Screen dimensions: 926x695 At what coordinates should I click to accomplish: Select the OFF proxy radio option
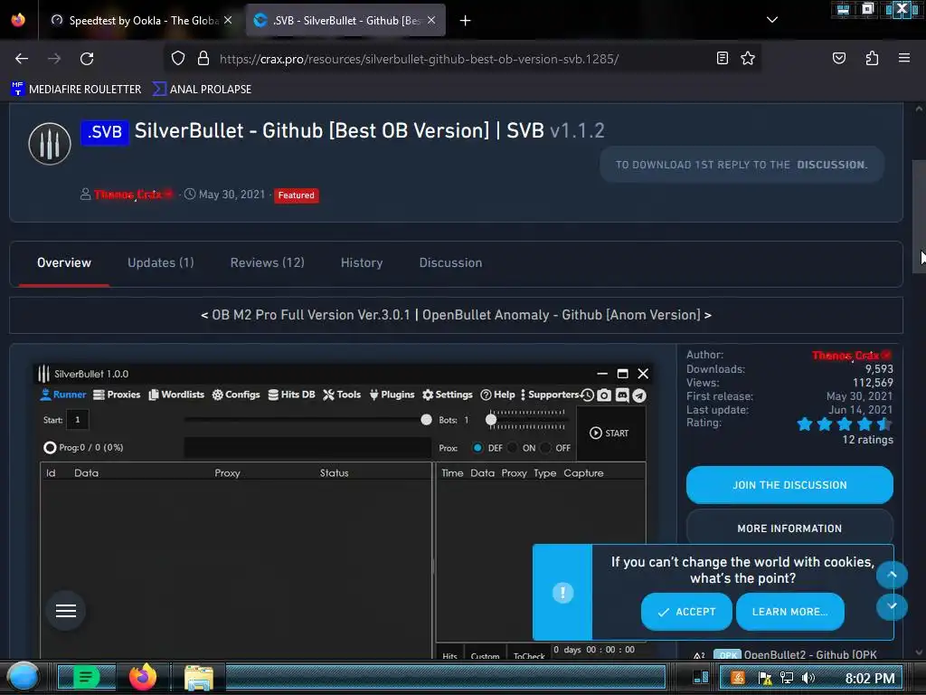tap(546, 447)
